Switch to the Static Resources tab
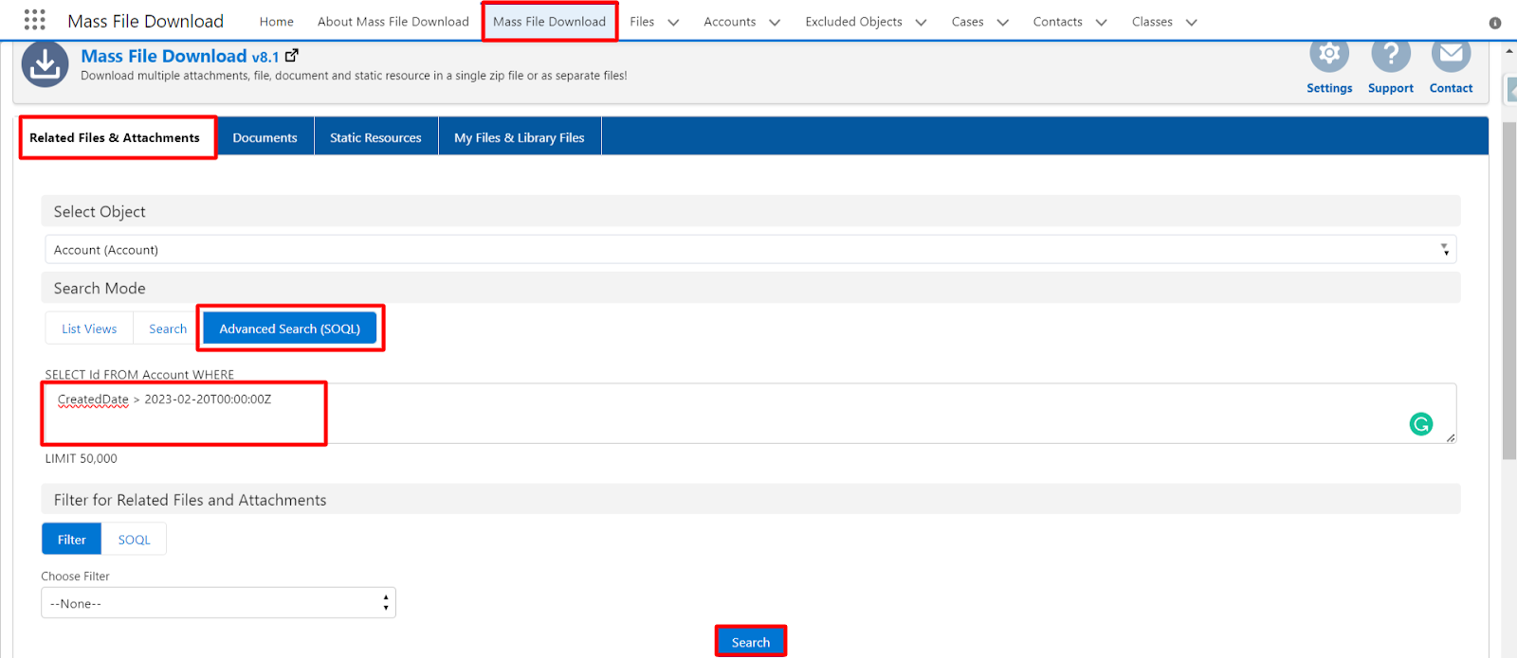 pyautogui.click(x=375, y=137)
